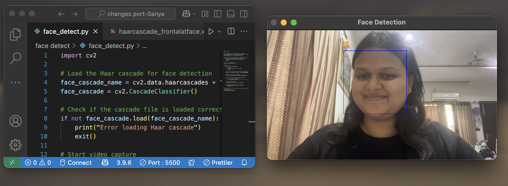The width and height of the screenshot is (508, 186).
Task: Click line number 8 in the gutter
Action: point(45,118)
